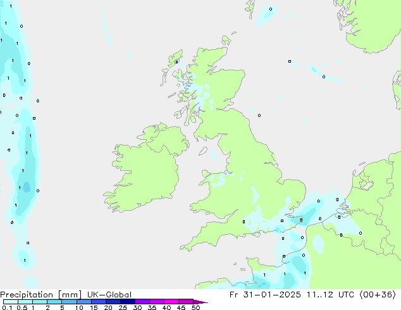Choose the 20–25 mm legend color swatch
Image resolution: width=401 pixels, height=310 pixels.
(113, 302)
